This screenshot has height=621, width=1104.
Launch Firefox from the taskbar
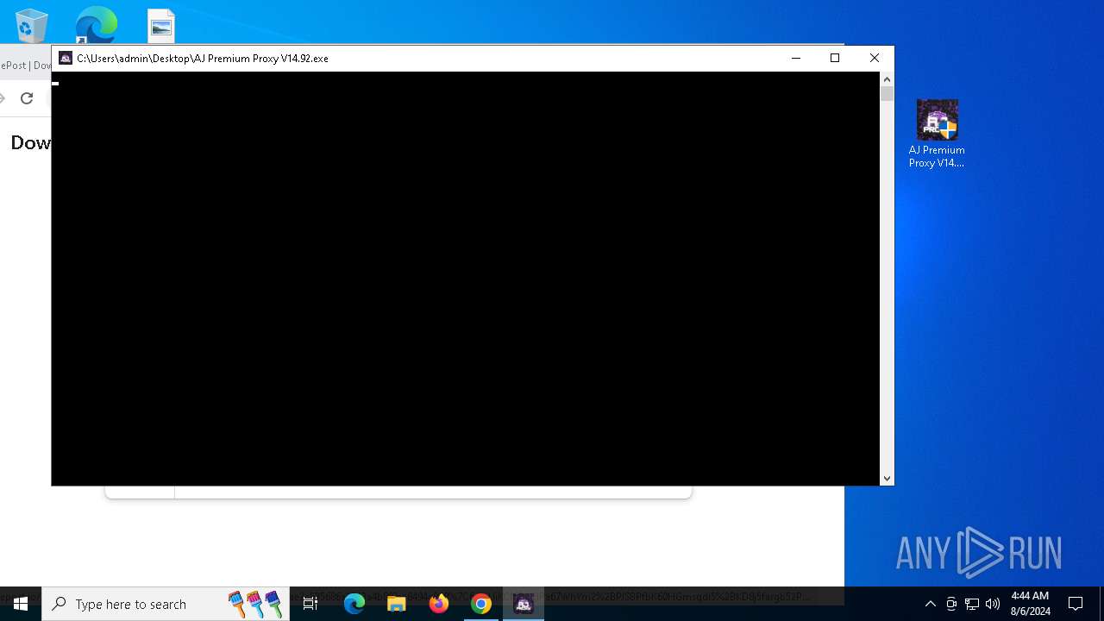[439, 604]
